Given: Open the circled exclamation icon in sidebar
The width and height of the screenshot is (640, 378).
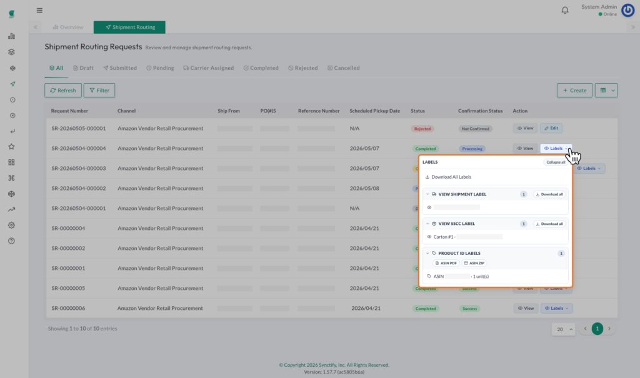Looking at the screenshot, I should 12,100.
